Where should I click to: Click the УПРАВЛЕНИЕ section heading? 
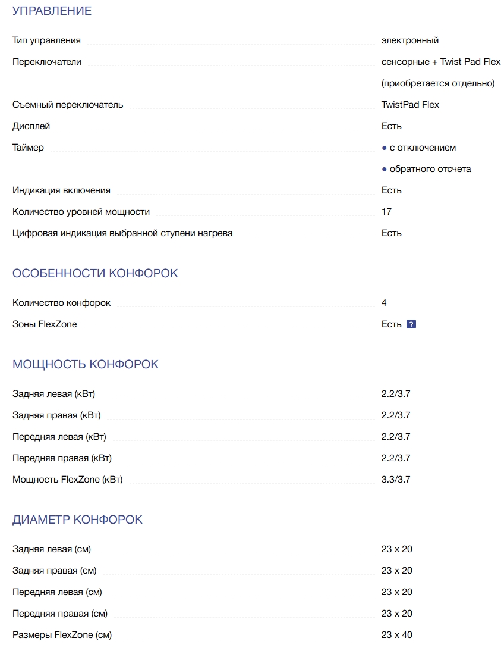tap(52, 11)
